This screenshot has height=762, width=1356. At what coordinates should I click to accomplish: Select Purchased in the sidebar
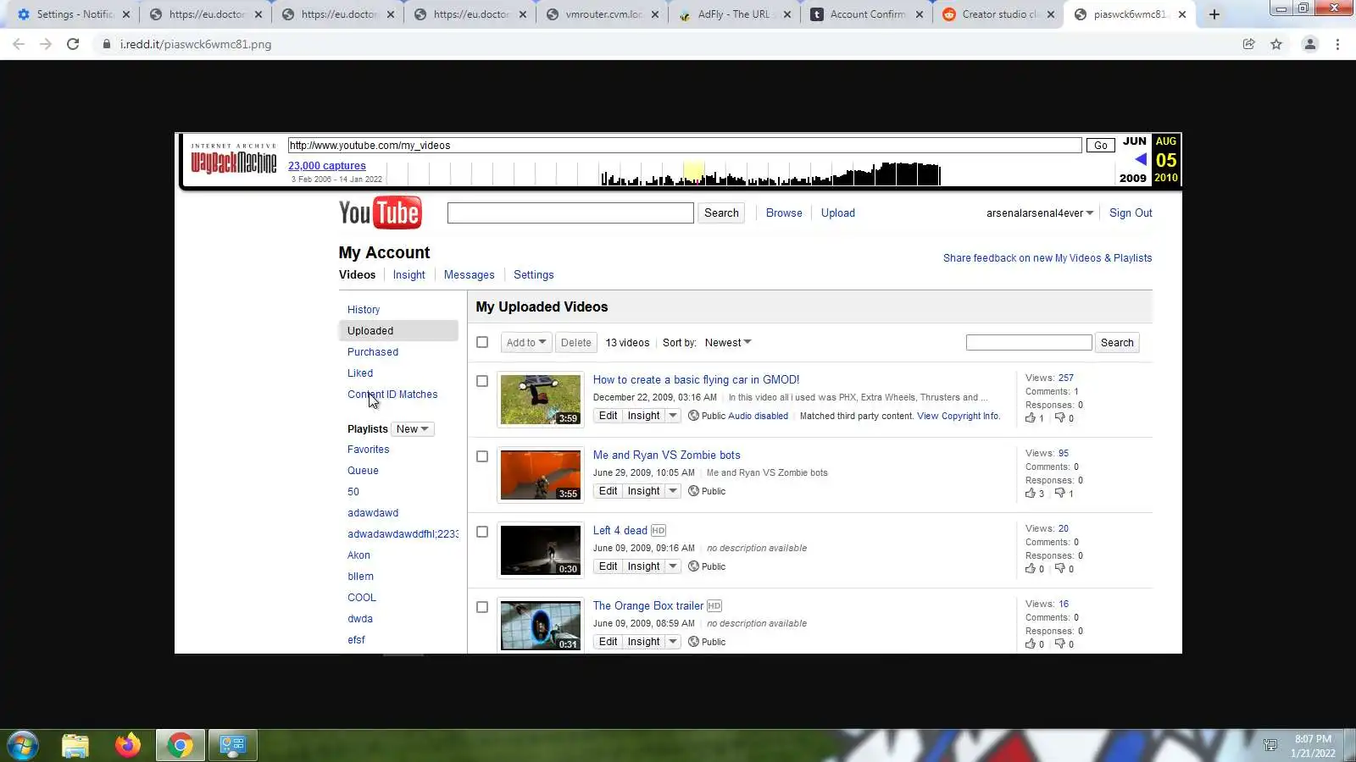(373, 352)
